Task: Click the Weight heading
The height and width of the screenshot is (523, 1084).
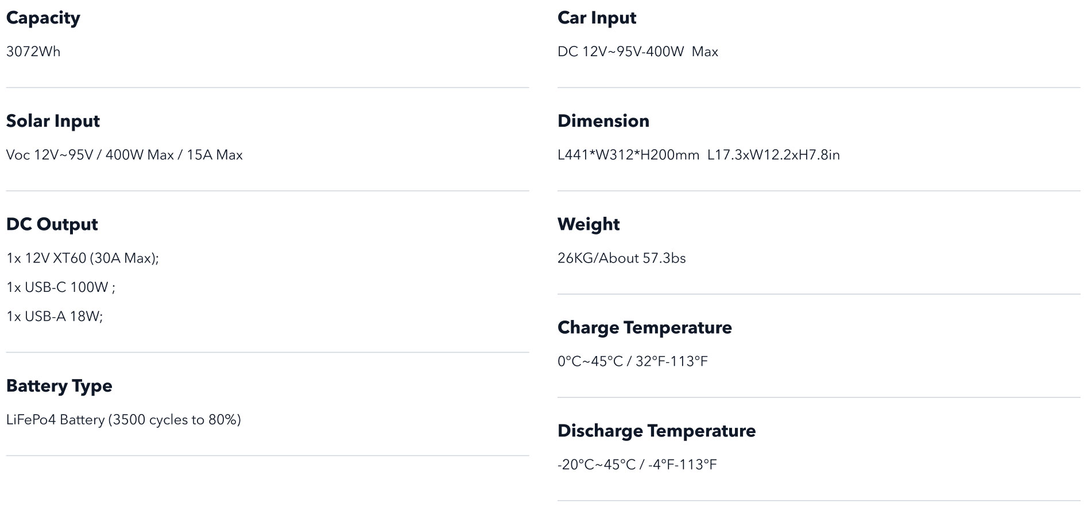Action: coord(589,225)
